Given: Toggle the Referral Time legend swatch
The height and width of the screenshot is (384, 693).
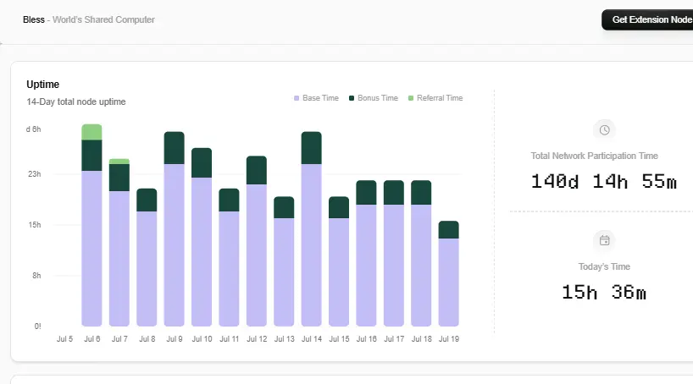Looking at the screenshot, I should click(411, 98).
